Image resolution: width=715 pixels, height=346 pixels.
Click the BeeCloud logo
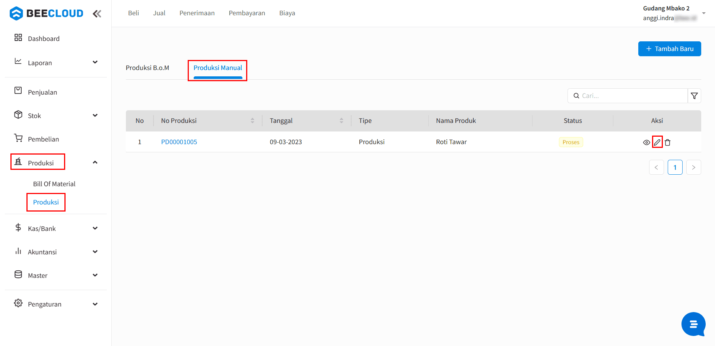tap(47, 13)
